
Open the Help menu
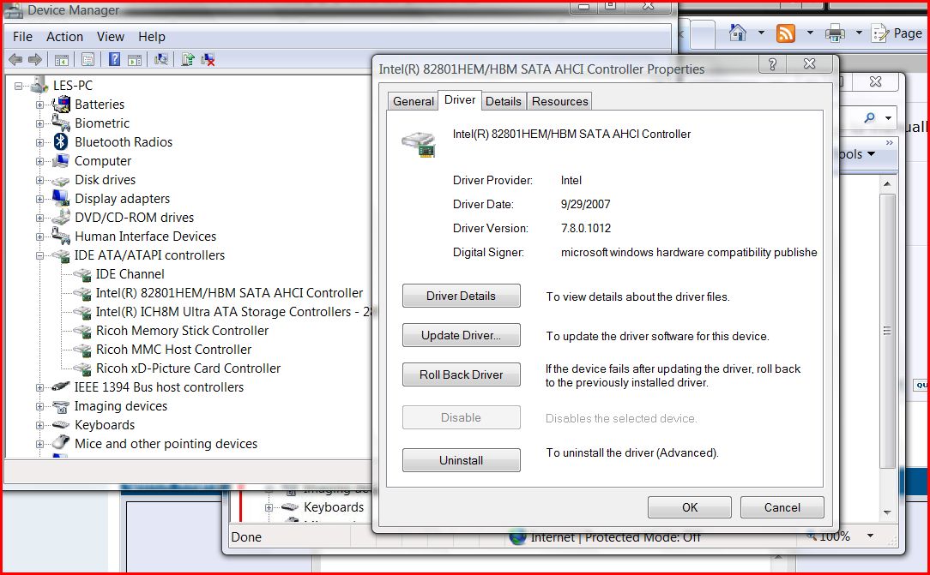152,37
